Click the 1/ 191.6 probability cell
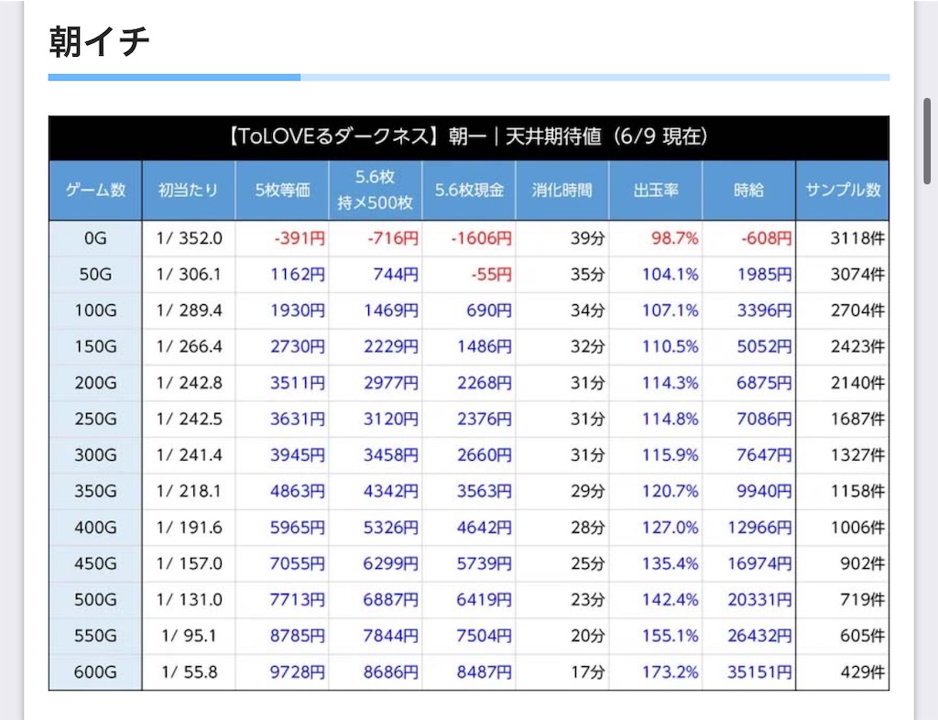The image size is (938, 720). [x=189, y=528]
